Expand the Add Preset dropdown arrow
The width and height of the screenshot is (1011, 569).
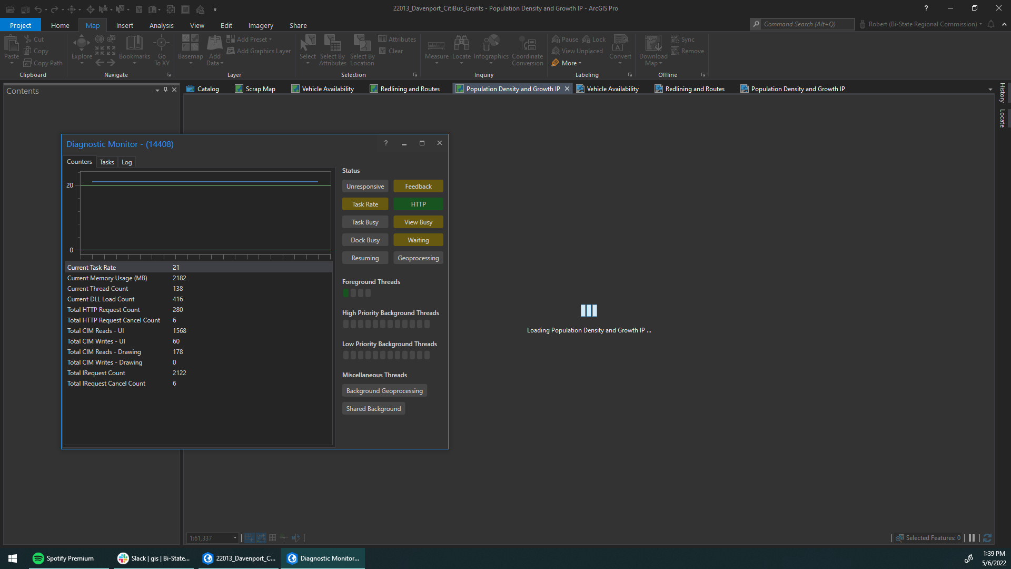[272, 40]
